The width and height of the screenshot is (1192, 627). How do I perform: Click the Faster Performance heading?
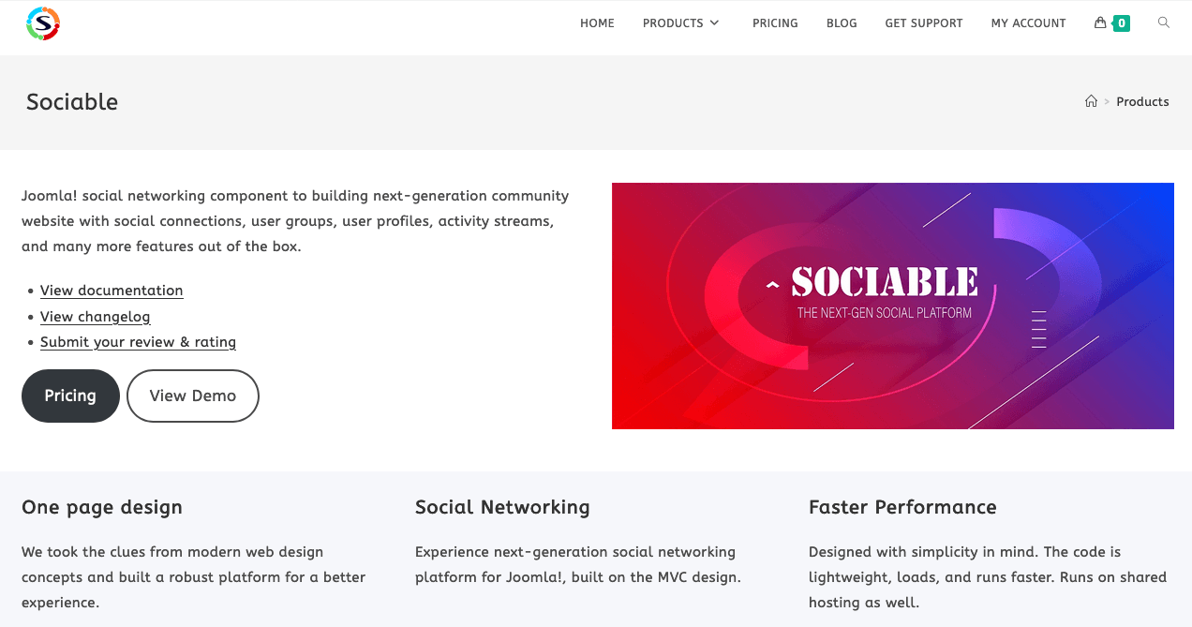902,507
